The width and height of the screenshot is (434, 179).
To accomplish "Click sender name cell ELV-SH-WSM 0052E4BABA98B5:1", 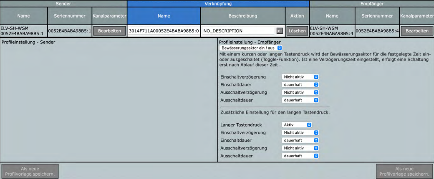I will 23,31.
